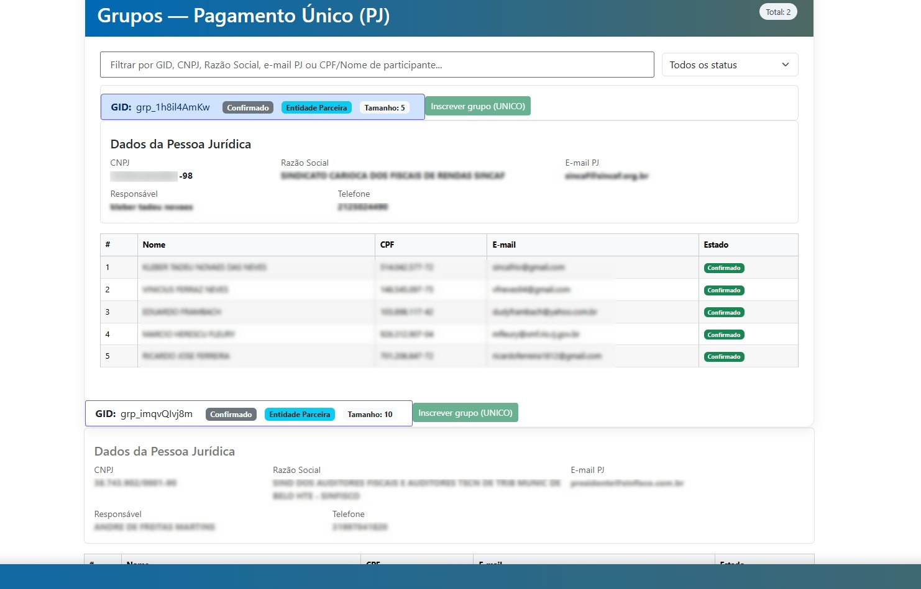
Task: Click the "Confirmado" state badge in row 3
Action: 723,312
